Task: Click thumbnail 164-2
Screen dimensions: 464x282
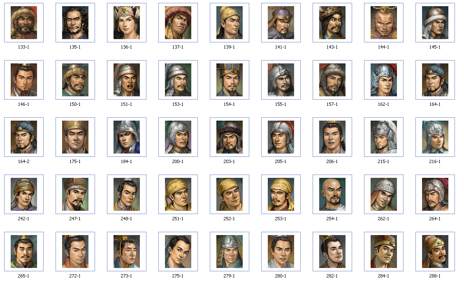Action: (24, 137)
